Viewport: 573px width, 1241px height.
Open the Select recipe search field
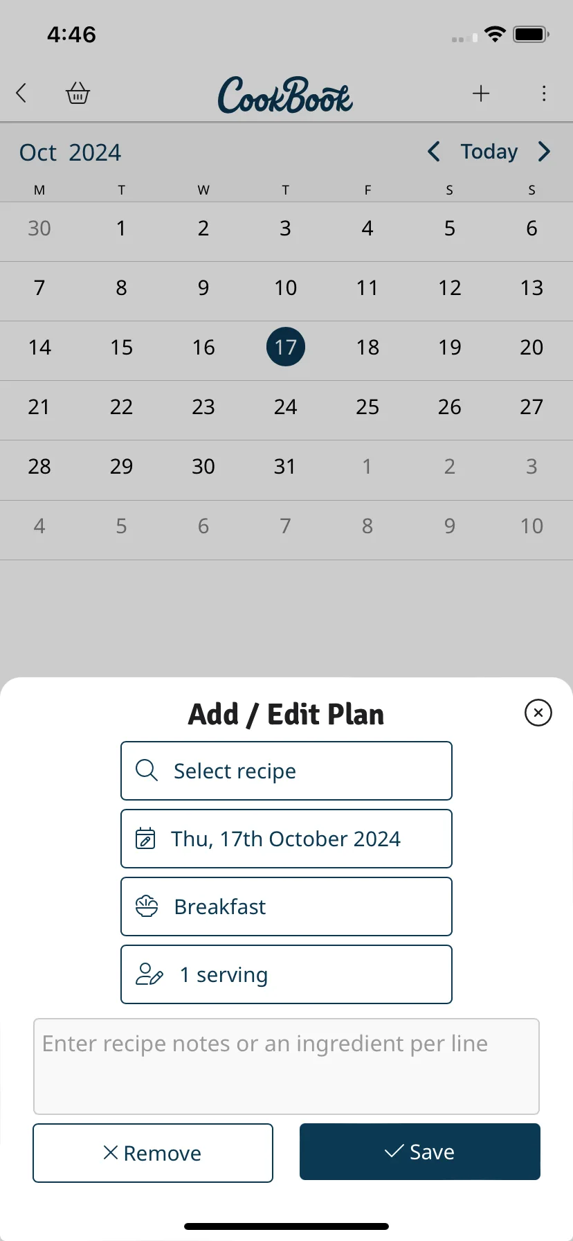click(x=286, y=771)
